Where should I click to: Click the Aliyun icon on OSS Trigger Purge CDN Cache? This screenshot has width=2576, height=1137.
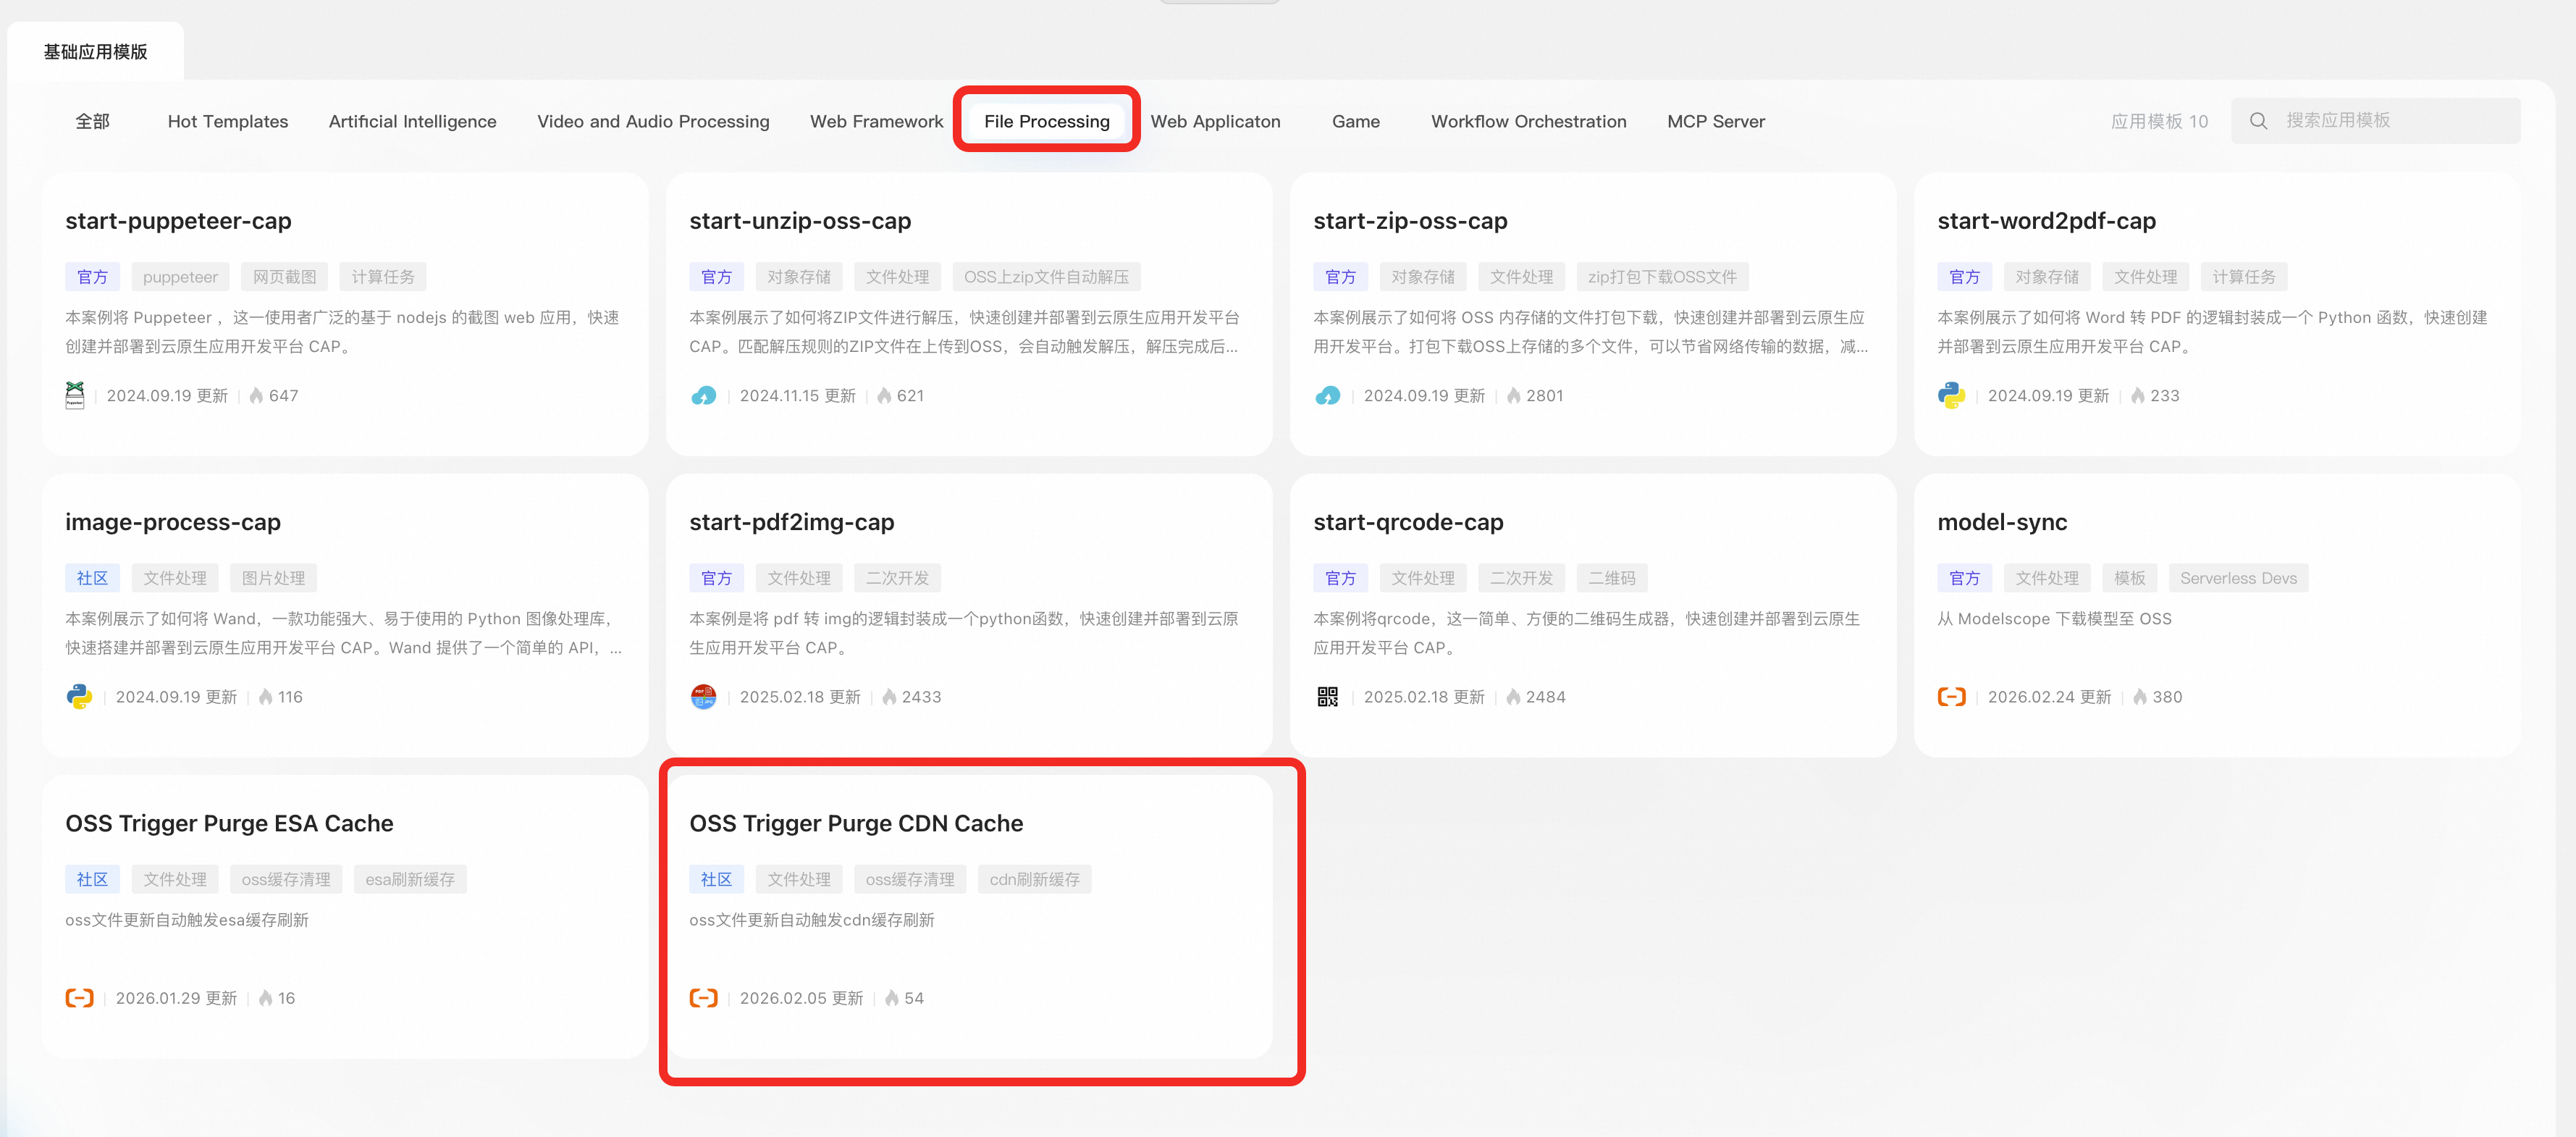[703, 998]
